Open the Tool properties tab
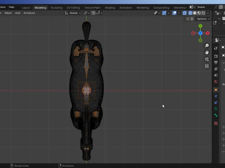The width and height of the screenshot is (225, 168). (216, 48)
